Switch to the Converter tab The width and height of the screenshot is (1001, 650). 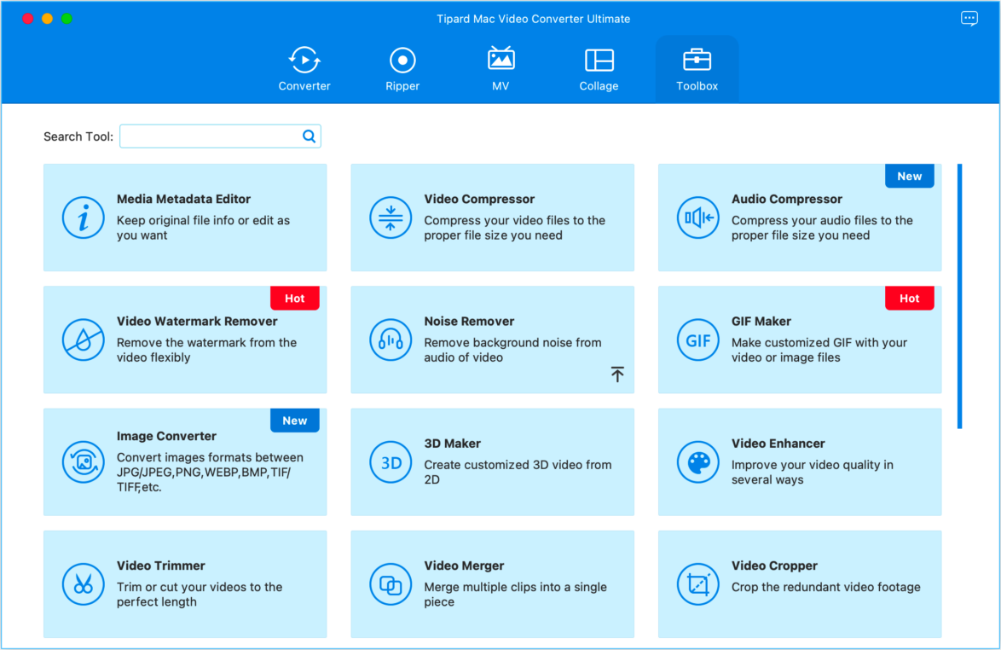click(x=304, y=68)
